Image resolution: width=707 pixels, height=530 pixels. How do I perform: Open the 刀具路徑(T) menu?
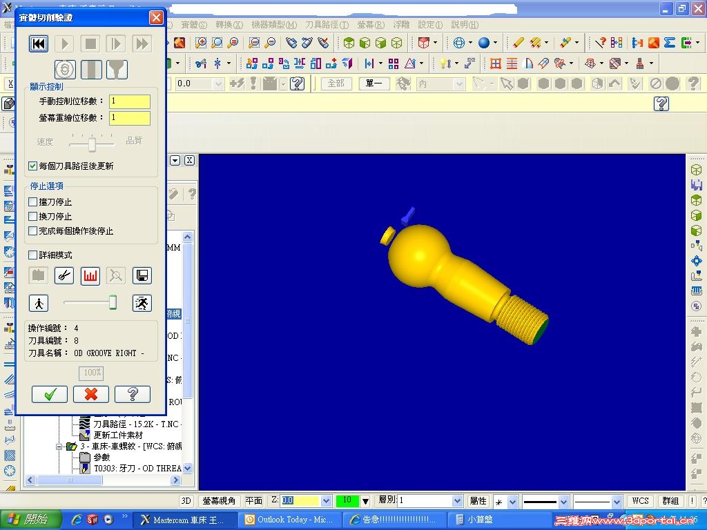tap(327, 25)
